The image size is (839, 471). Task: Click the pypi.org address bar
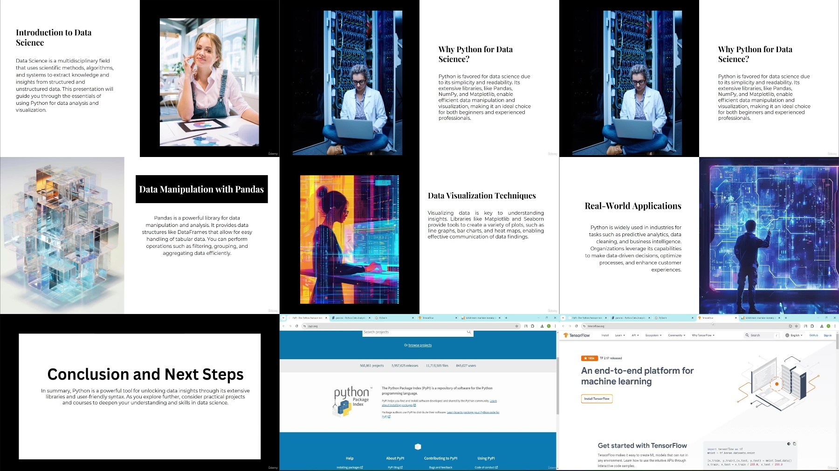coord(411,326)
